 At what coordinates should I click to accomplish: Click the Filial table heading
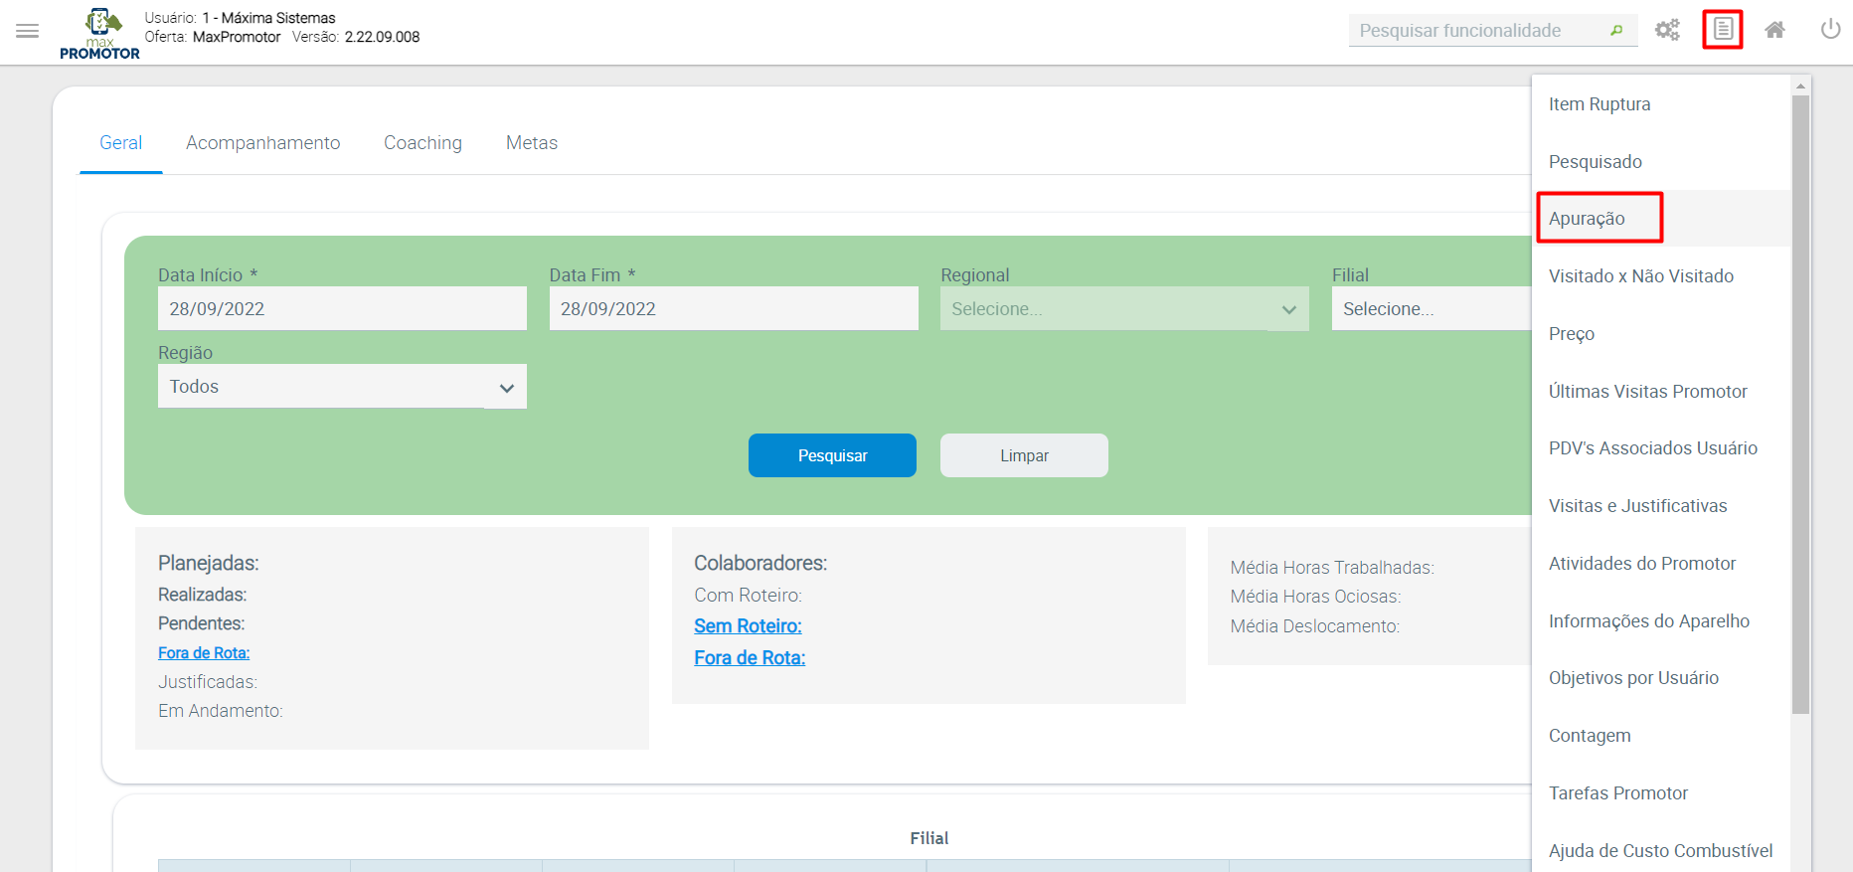[929, 838]
